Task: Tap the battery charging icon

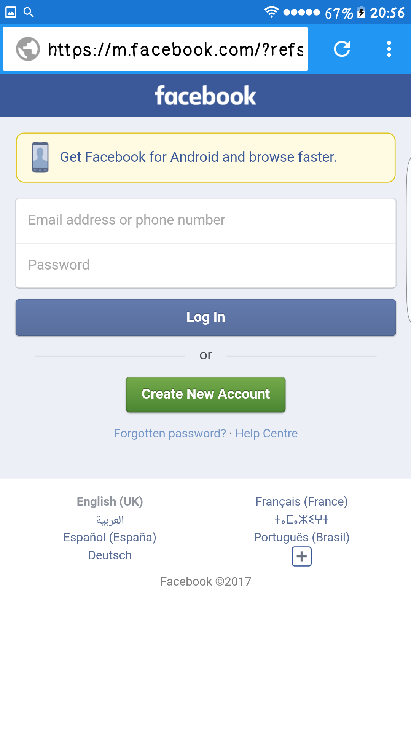Action: 361,13
